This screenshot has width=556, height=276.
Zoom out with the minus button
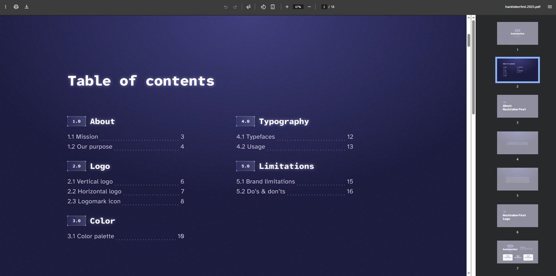310,7
